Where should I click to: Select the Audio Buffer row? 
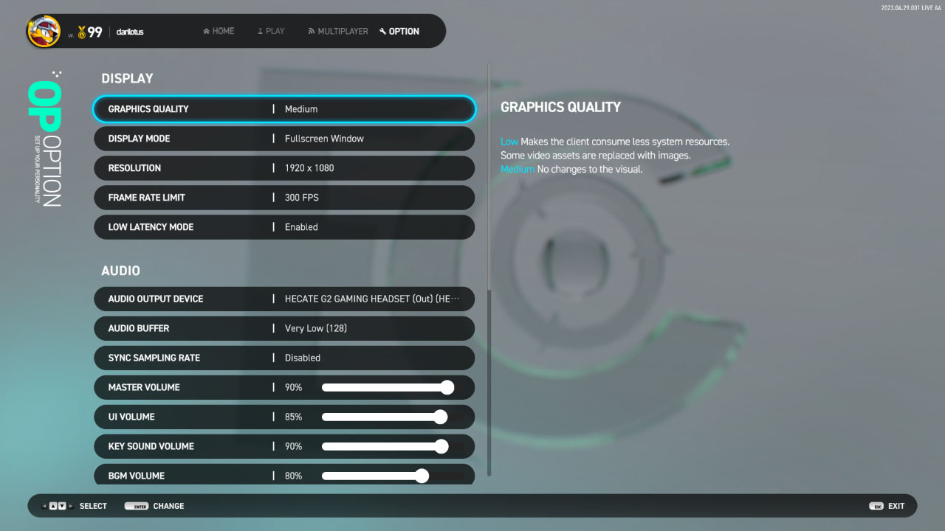click(284, 328)
